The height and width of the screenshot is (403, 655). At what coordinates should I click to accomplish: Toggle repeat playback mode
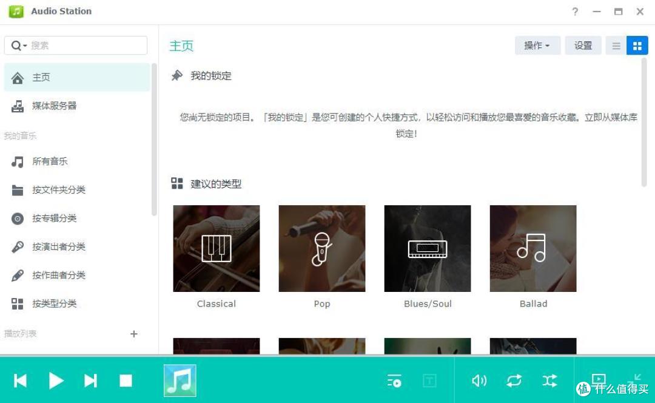[514, 381]
